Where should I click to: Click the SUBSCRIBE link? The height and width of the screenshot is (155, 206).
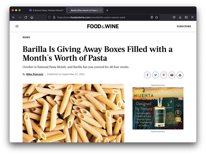pos(184,27)
